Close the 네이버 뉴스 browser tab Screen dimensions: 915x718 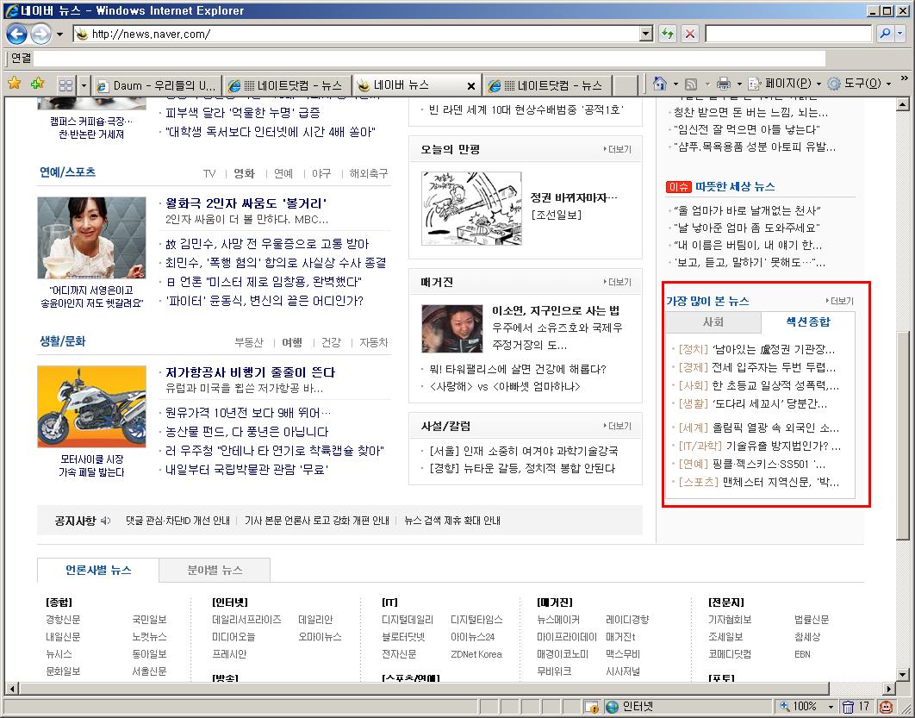(x=471, y=86)
